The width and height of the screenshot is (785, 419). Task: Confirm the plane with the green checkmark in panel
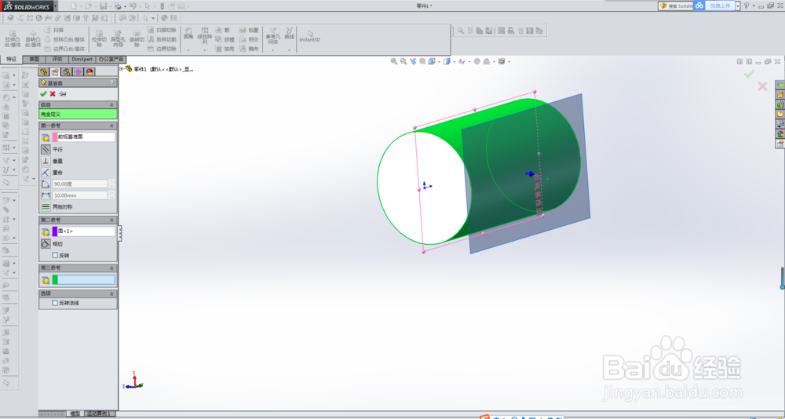[x=43, y=93]
